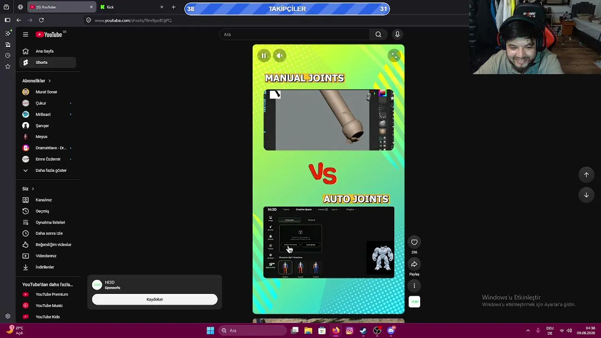The height and width of the screenshot is (338, 601).
Task: Open Daha sonra izle list
Action: coord(47,233)
